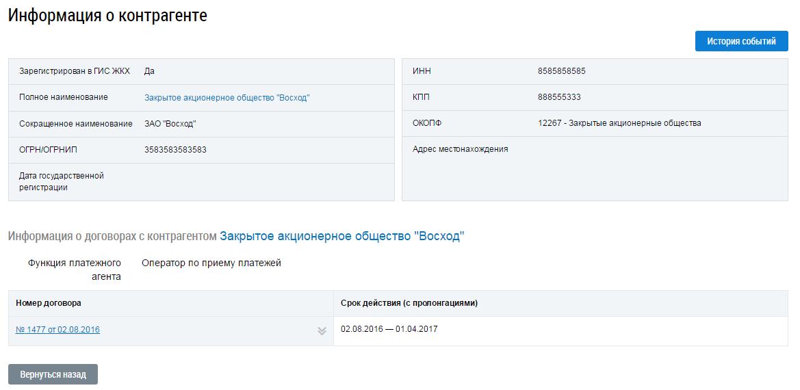
Task: Open the full name link in Полное наименование row
Action: point(227,98)
